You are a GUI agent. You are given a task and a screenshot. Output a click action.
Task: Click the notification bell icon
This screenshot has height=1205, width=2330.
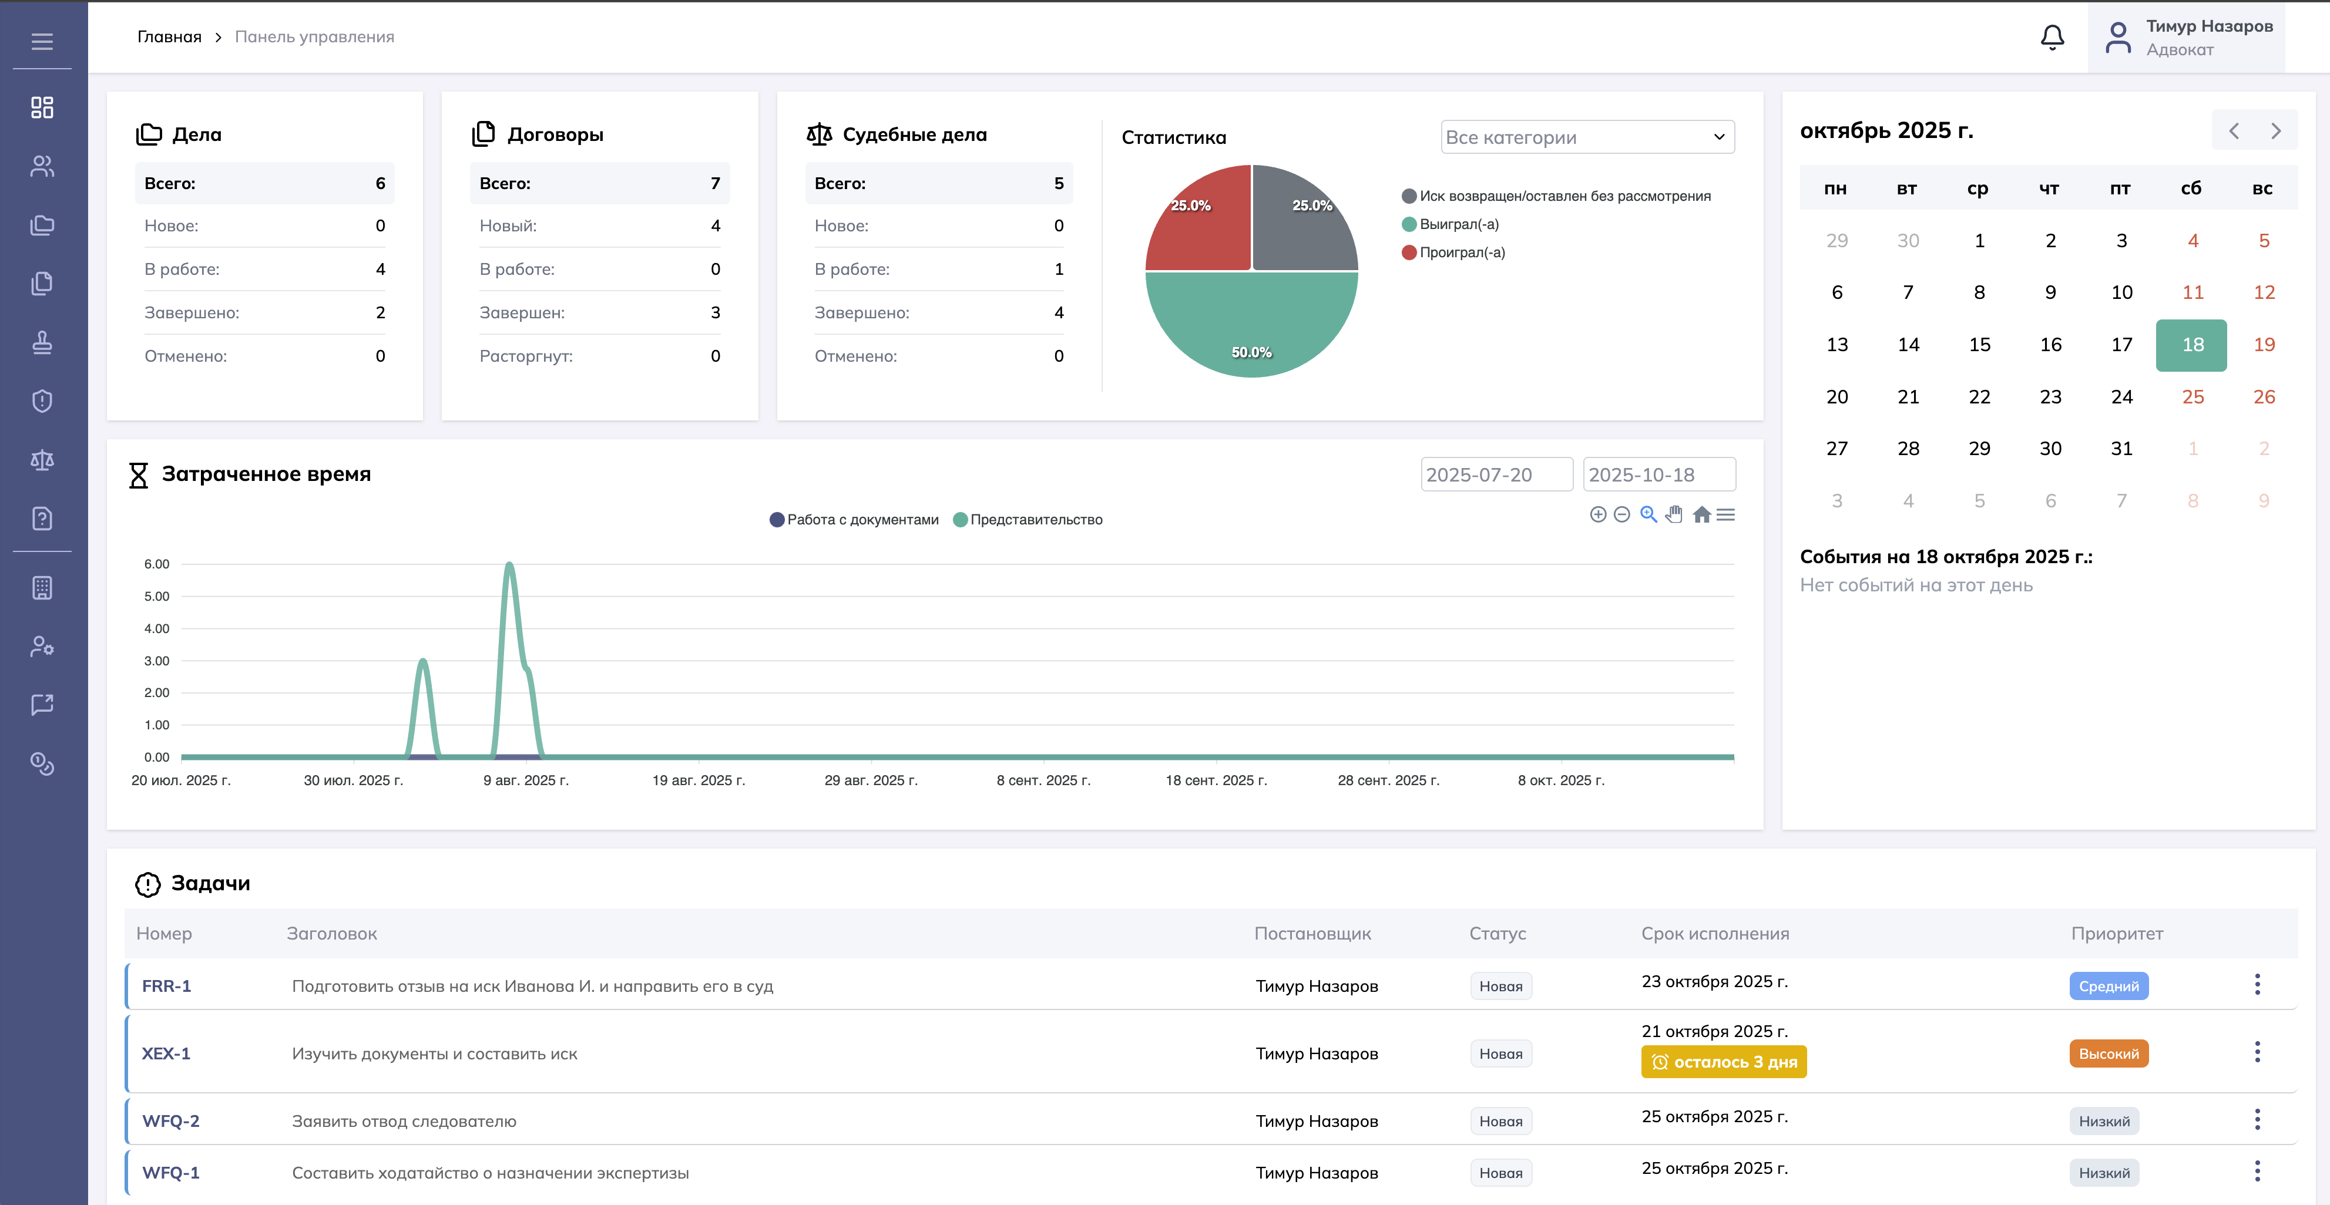click(x=2052, y=37)
